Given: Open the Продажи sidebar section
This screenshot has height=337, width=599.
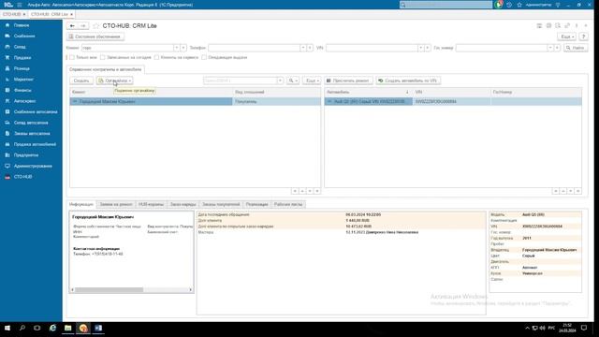Looking at the screenshot, I should click(x=22, y=58).
